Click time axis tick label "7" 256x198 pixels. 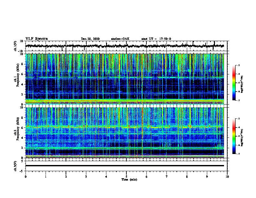click(x=167, y=177)
